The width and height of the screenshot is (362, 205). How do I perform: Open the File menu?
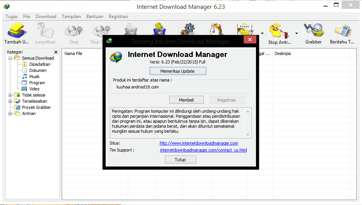27,17
